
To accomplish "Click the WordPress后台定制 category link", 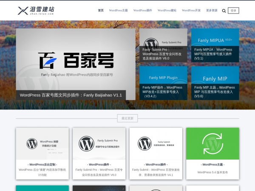I will pyautogui.click(x=42, y=165).
